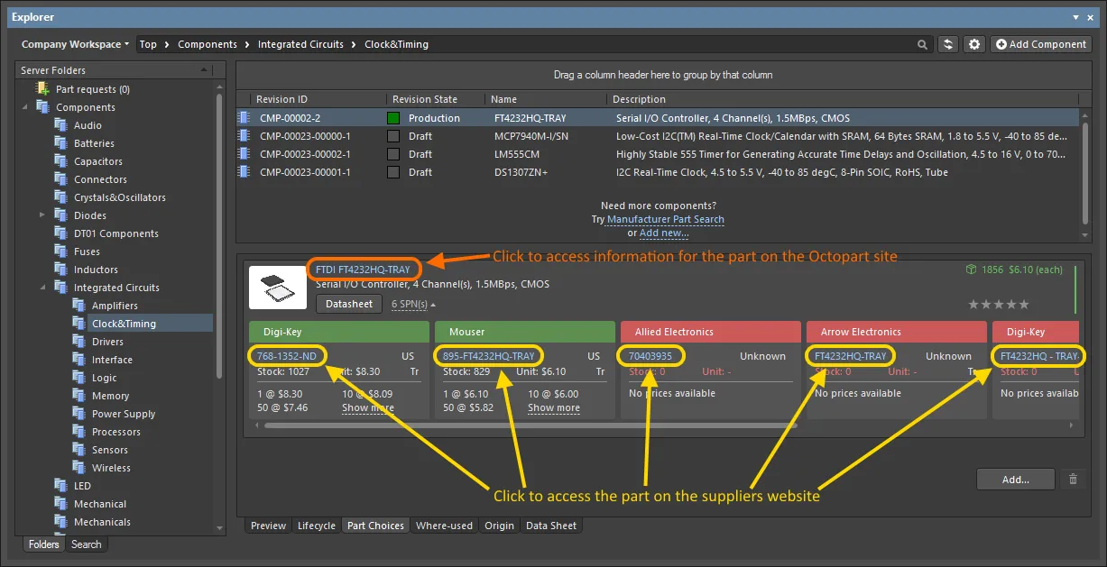Click the magnifier search icon

click(x=922, y=44)
